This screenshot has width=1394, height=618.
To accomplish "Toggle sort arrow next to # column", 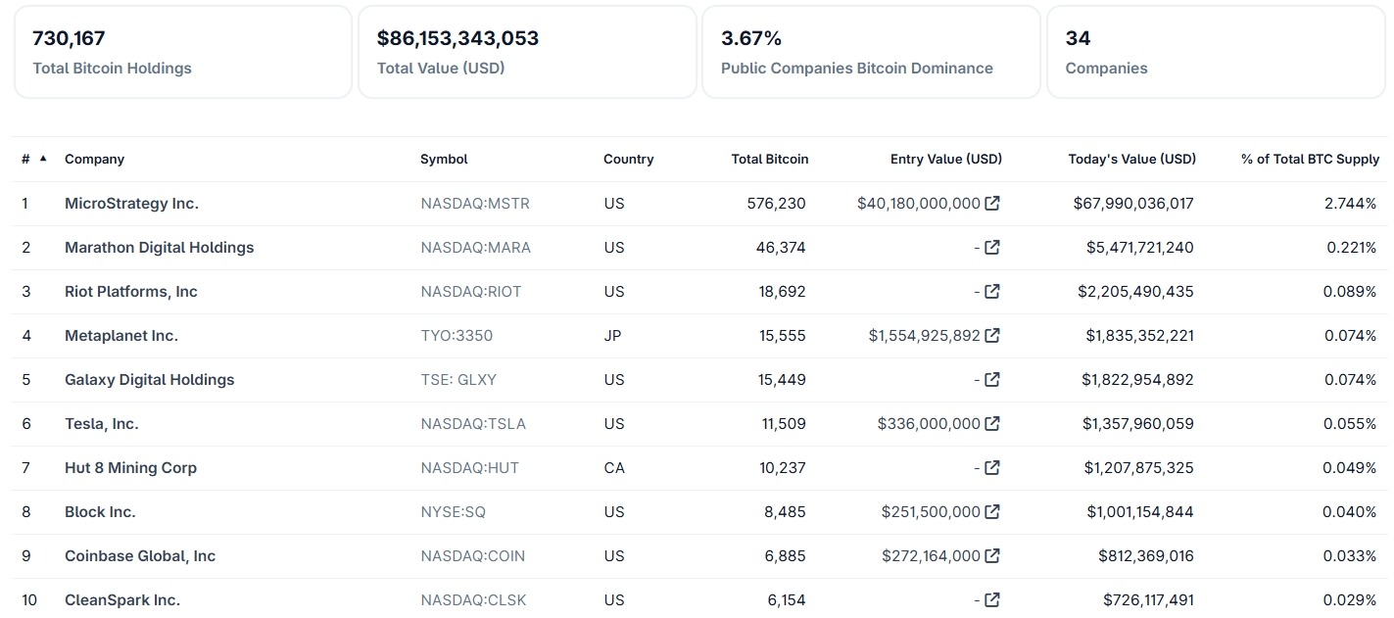I will [43, 158].
